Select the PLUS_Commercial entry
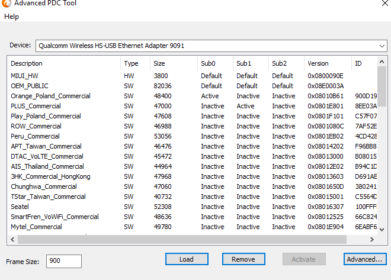This screenshot has height=280, width=391. (x=36, y=106)
